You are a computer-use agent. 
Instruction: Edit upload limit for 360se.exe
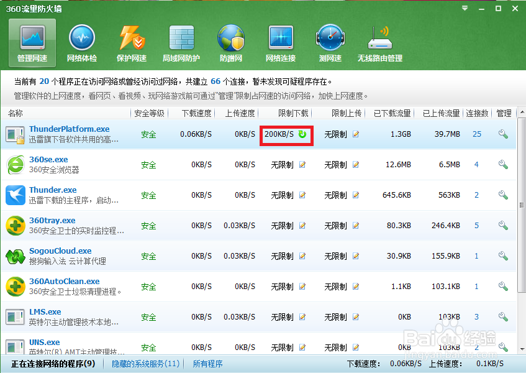356,165
